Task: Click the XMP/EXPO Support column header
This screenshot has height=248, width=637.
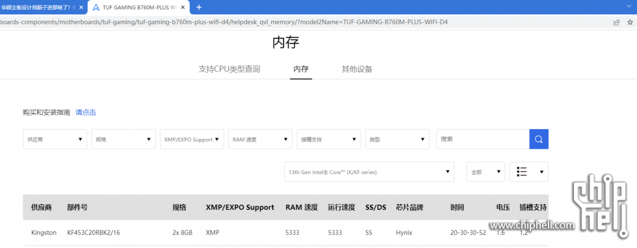Action: pyautogui.click(x=240, y=207)
